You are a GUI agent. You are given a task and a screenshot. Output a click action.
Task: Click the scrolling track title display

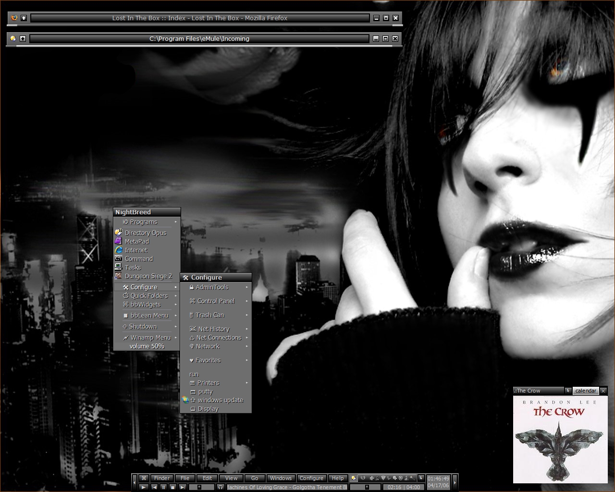(287, 487)
